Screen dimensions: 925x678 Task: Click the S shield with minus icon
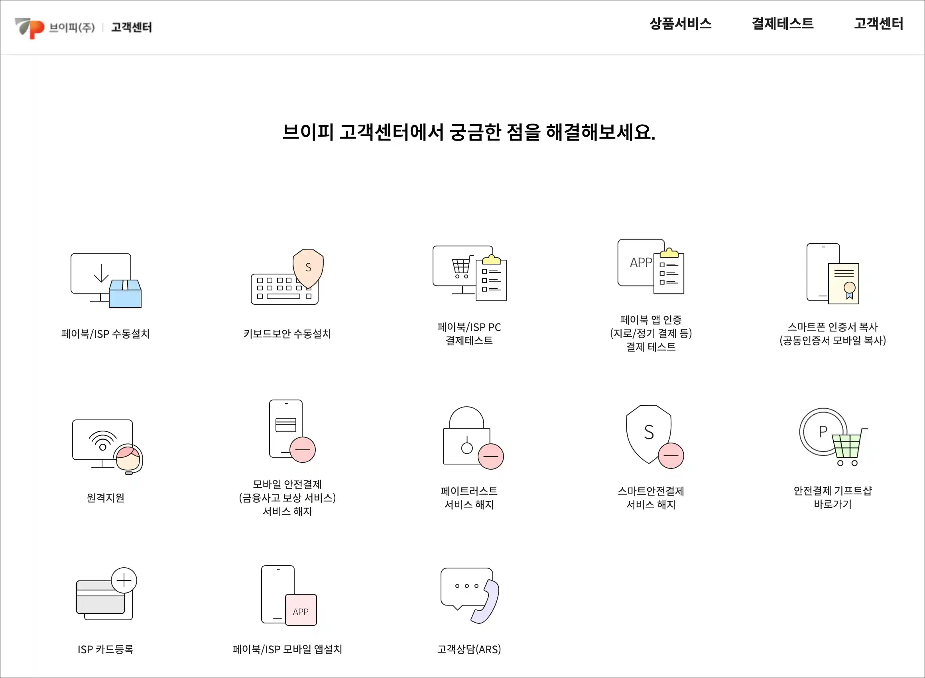(655, 437)
